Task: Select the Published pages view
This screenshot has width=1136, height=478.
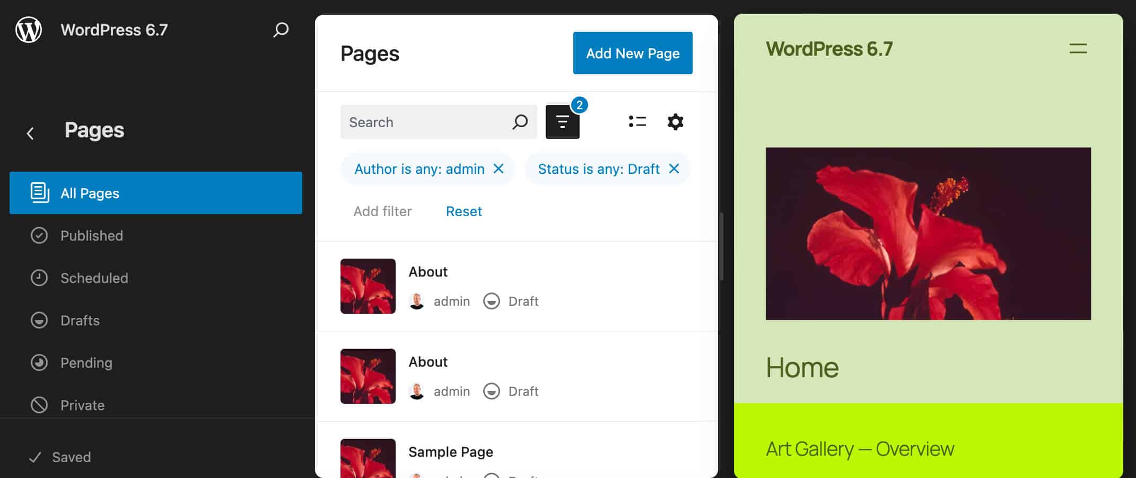Action: 91,235
